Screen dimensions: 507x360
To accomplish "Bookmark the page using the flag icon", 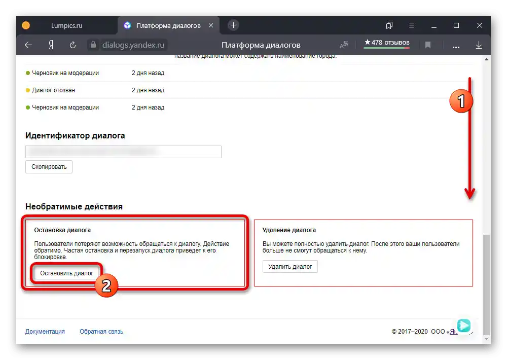I will (x=428, y=45).
